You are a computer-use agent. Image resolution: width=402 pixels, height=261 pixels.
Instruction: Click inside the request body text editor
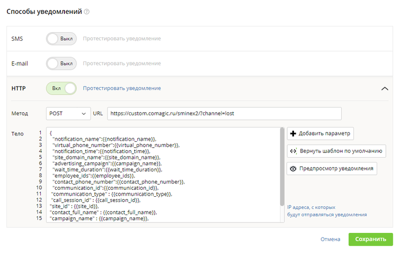[x=164, y=175]
